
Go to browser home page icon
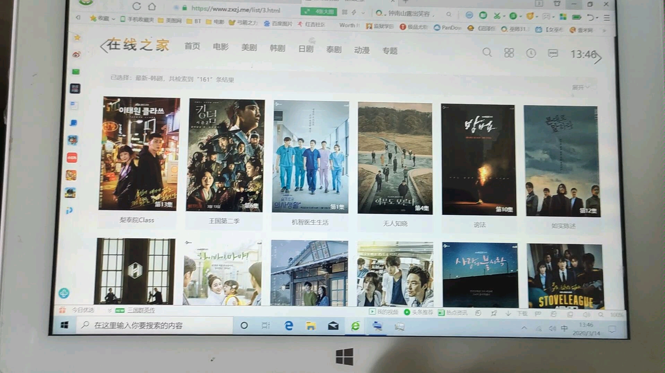click(x=152, y=7)
